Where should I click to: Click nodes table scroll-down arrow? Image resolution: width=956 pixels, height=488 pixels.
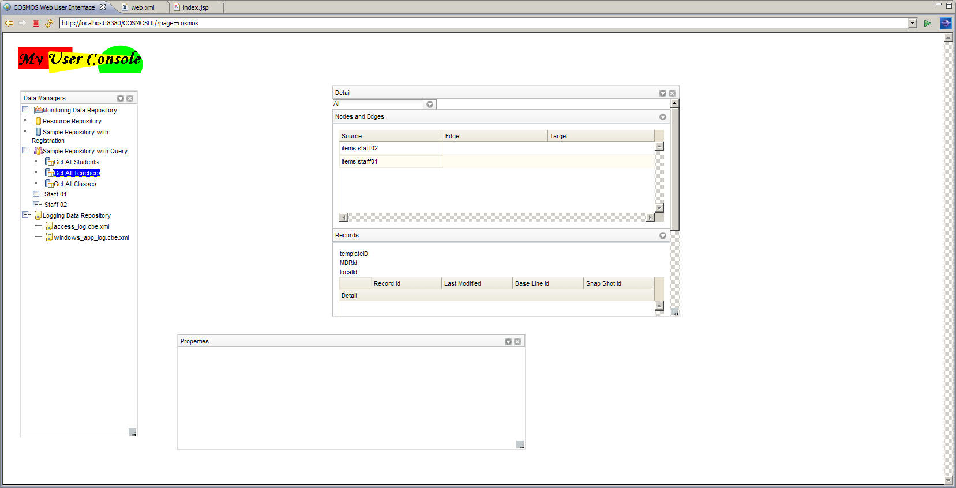coord(659,208)
